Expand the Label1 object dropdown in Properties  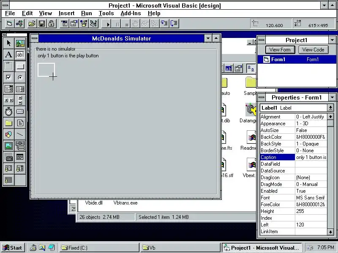click(330, 108)
